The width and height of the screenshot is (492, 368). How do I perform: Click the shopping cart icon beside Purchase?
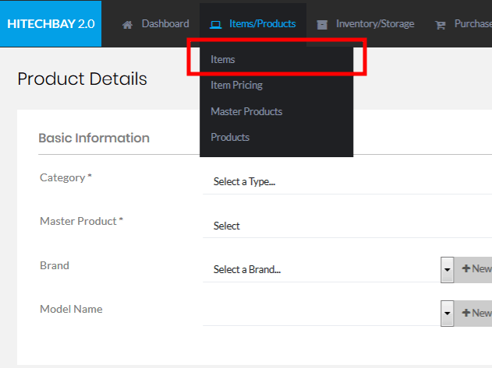tap(441, 24)
